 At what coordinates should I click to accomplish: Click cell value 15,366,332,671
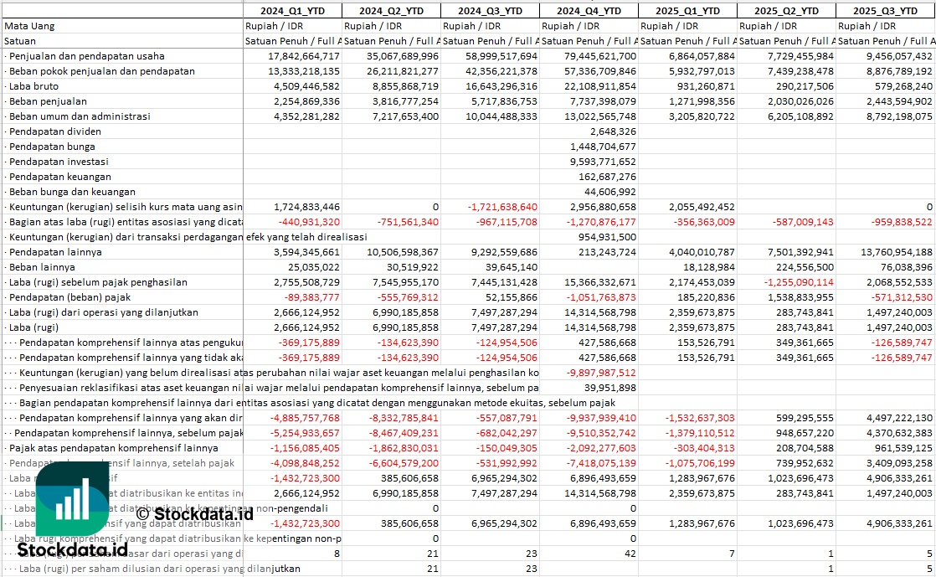coord(600,282)
